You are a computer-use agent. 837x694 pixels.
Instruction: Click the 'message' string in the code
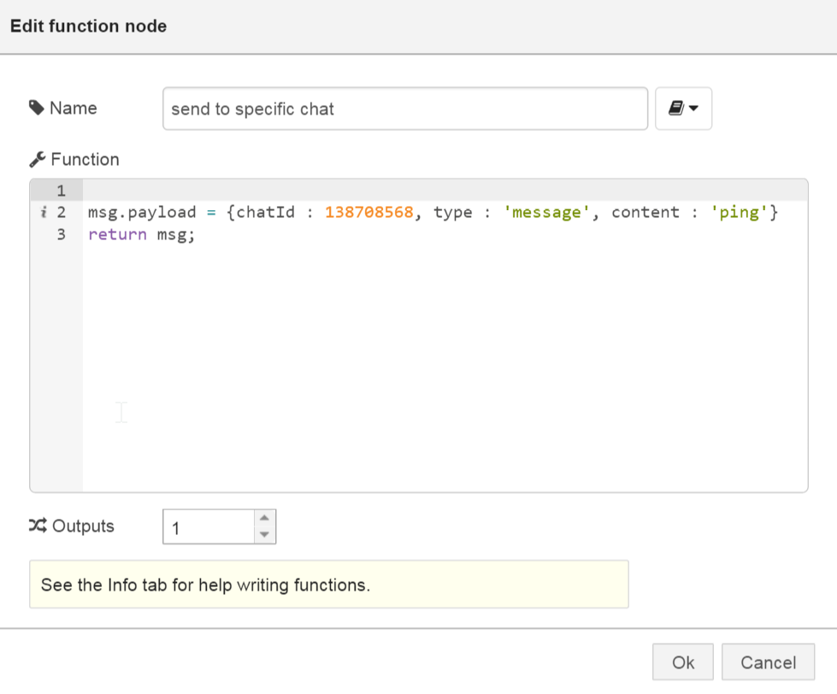[547, 213]
